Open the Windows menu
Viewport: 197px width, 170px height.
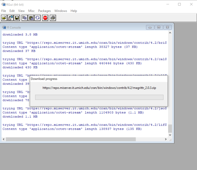coord(61,11)
